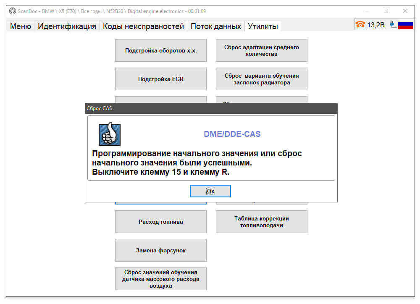Click the 13,2В battery voltage reading
Image resolution: width=420 pixels, height=304 pixels.
tap(375, 25)
